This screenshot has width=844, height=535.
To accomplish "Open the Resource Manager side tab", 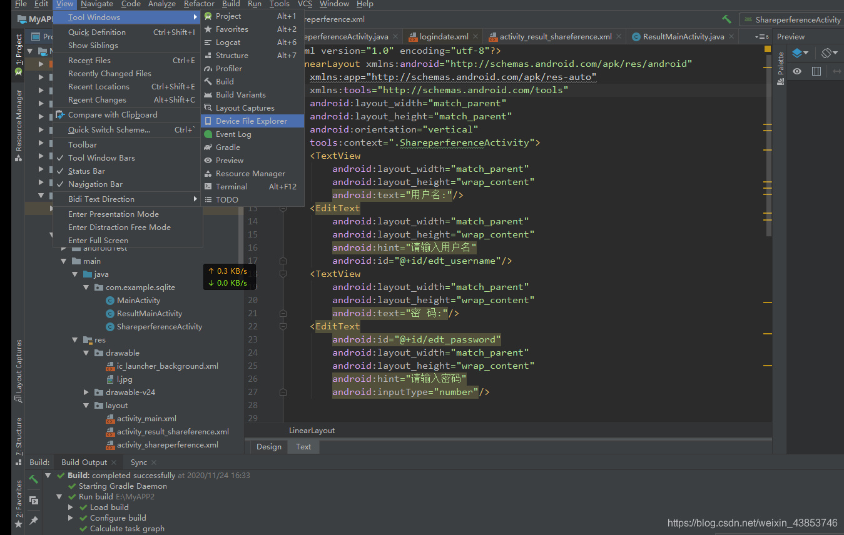I will [19, 125].
